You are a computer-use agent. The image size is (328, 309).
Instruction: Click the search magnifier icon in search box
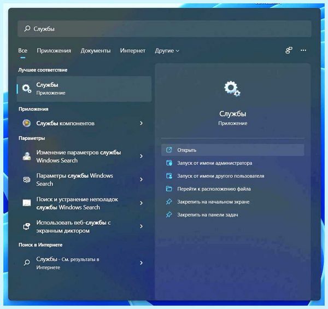pos(27,28)
